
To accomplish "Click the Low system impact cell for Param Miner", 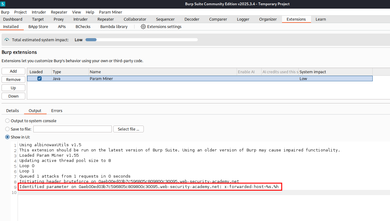I will 335,79.
